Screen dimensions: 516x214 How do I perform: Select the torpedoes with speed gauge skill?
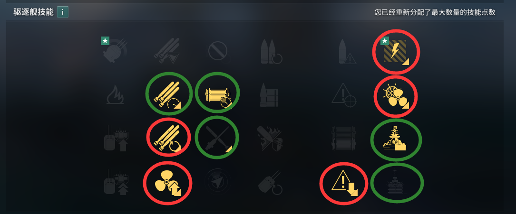coord(168,95)
